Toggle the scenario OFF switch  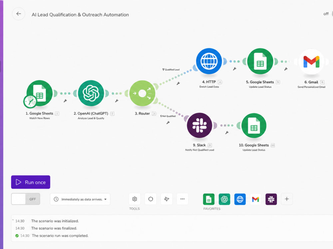pyautogui.click(x=26, y=199)
